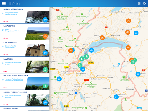148x111 pixels.
Task: Select the TERRE D'HISTOIRE title
Action: click(x=11, y=109)
